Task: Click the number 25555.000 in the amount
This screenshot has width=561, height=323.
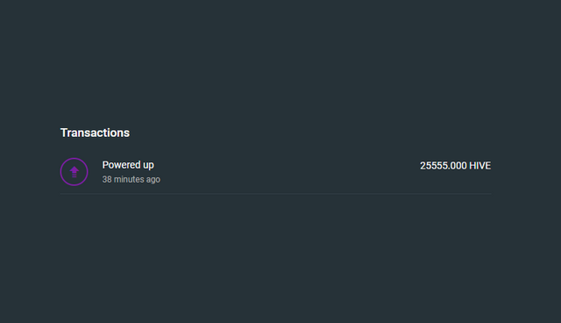Action: (x=444, y=166)
